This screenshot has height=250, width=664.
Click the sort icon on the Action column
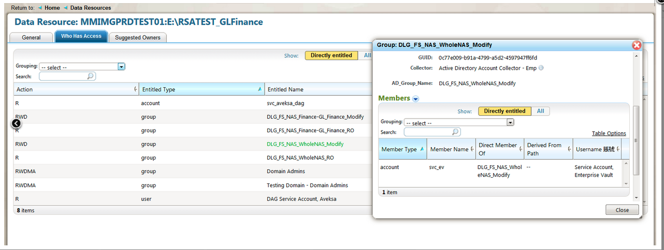click(135, 89)
